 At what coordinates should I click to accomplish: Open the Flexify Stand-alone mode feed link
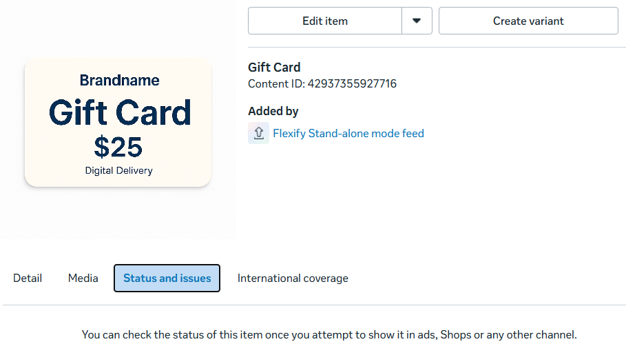[348, 133]
